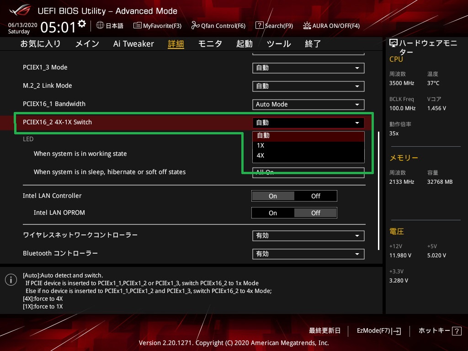The width and height of the screenshot is (468, 351).
Task: Select 自動 option in open list
Action: (308, 135)
